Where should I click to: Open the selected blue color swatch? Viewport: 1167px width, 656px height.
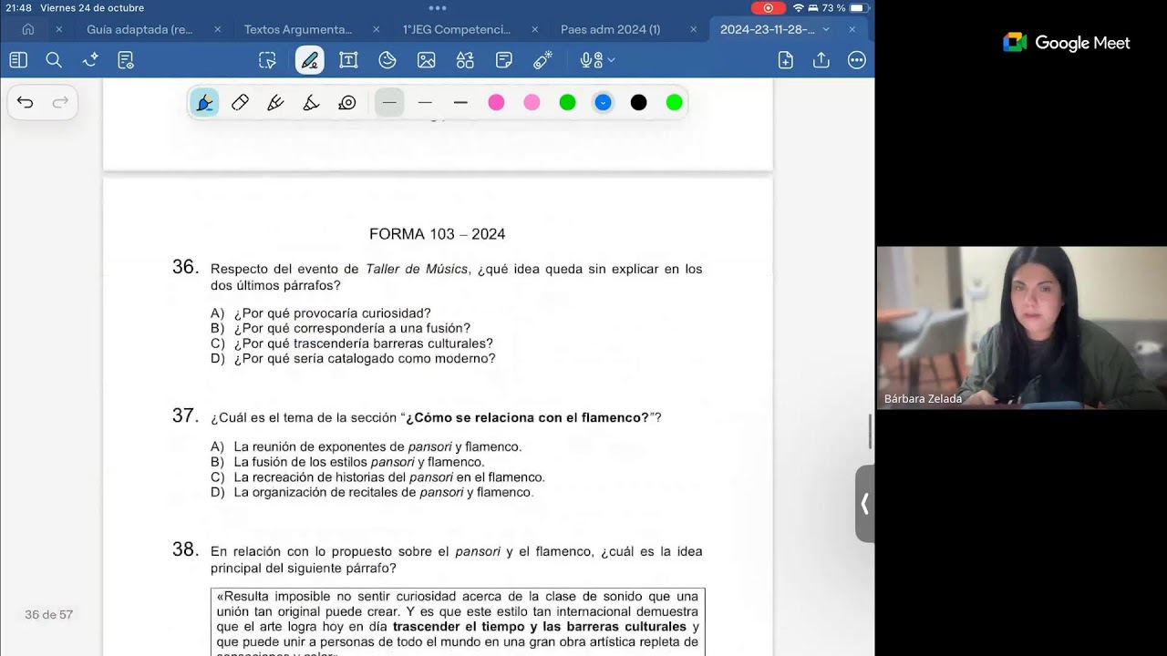click(x=603, y=103)
